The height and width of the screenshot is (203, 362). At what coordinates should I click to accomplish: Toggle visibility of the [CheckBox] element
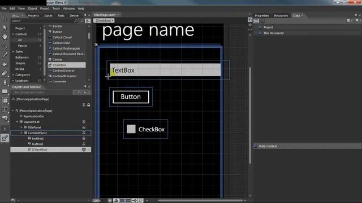84,149
